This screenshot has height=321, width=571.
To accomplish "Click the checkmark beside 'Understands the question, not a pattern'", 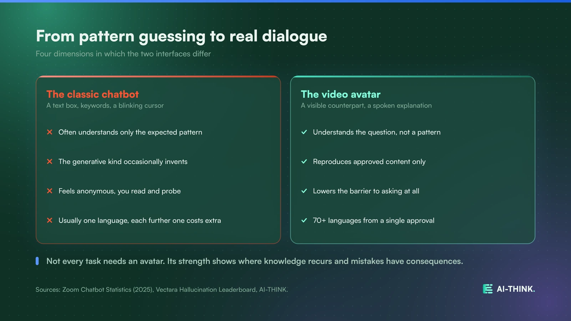I will pos(304,132).
